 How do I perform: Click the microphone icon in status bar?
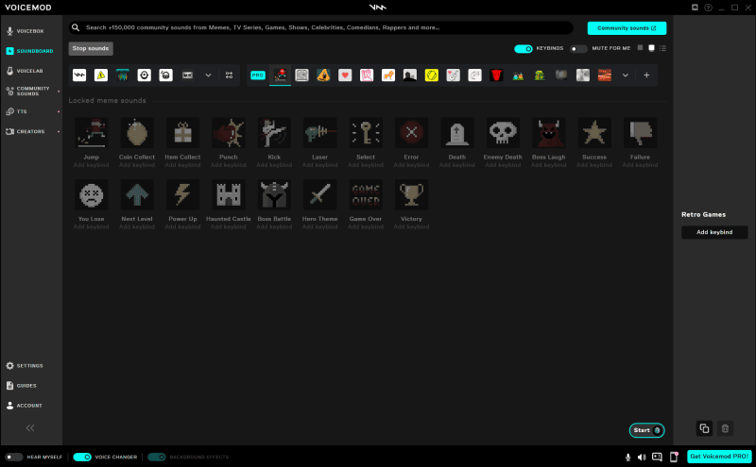tap(627, 457)
